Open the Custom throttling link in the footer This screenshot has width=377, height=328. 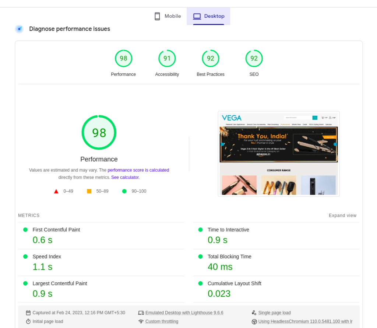[x=162, y=321]
